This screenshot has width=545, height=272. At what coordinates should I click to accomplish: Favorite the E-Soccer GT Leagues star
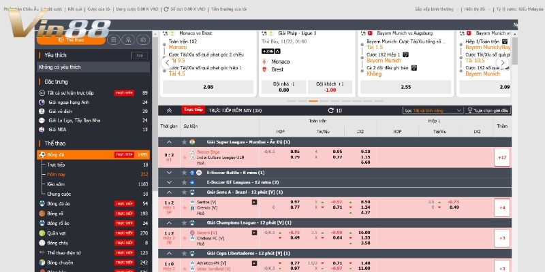click(184, 182)
